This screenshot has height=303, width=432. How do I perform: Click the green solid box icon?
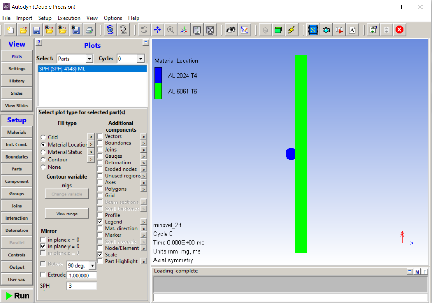coord(278,30)
